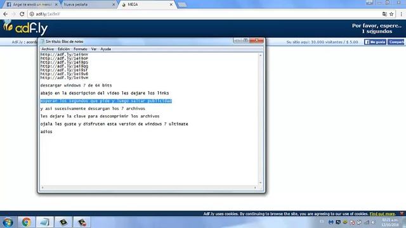
Task: Click the line 'descargar windows 7 de 64 bits'
Action: click(x=76, y=85)
